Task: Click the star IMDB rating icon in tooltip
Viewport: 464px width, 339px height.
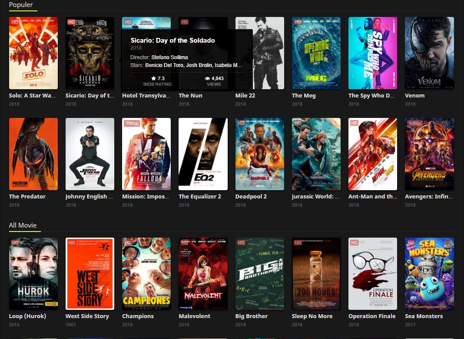Action: (154, 78)
